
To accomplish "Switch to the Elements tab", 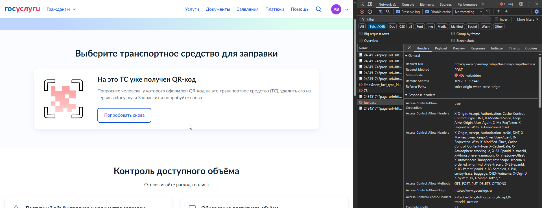I will point(427,5).
